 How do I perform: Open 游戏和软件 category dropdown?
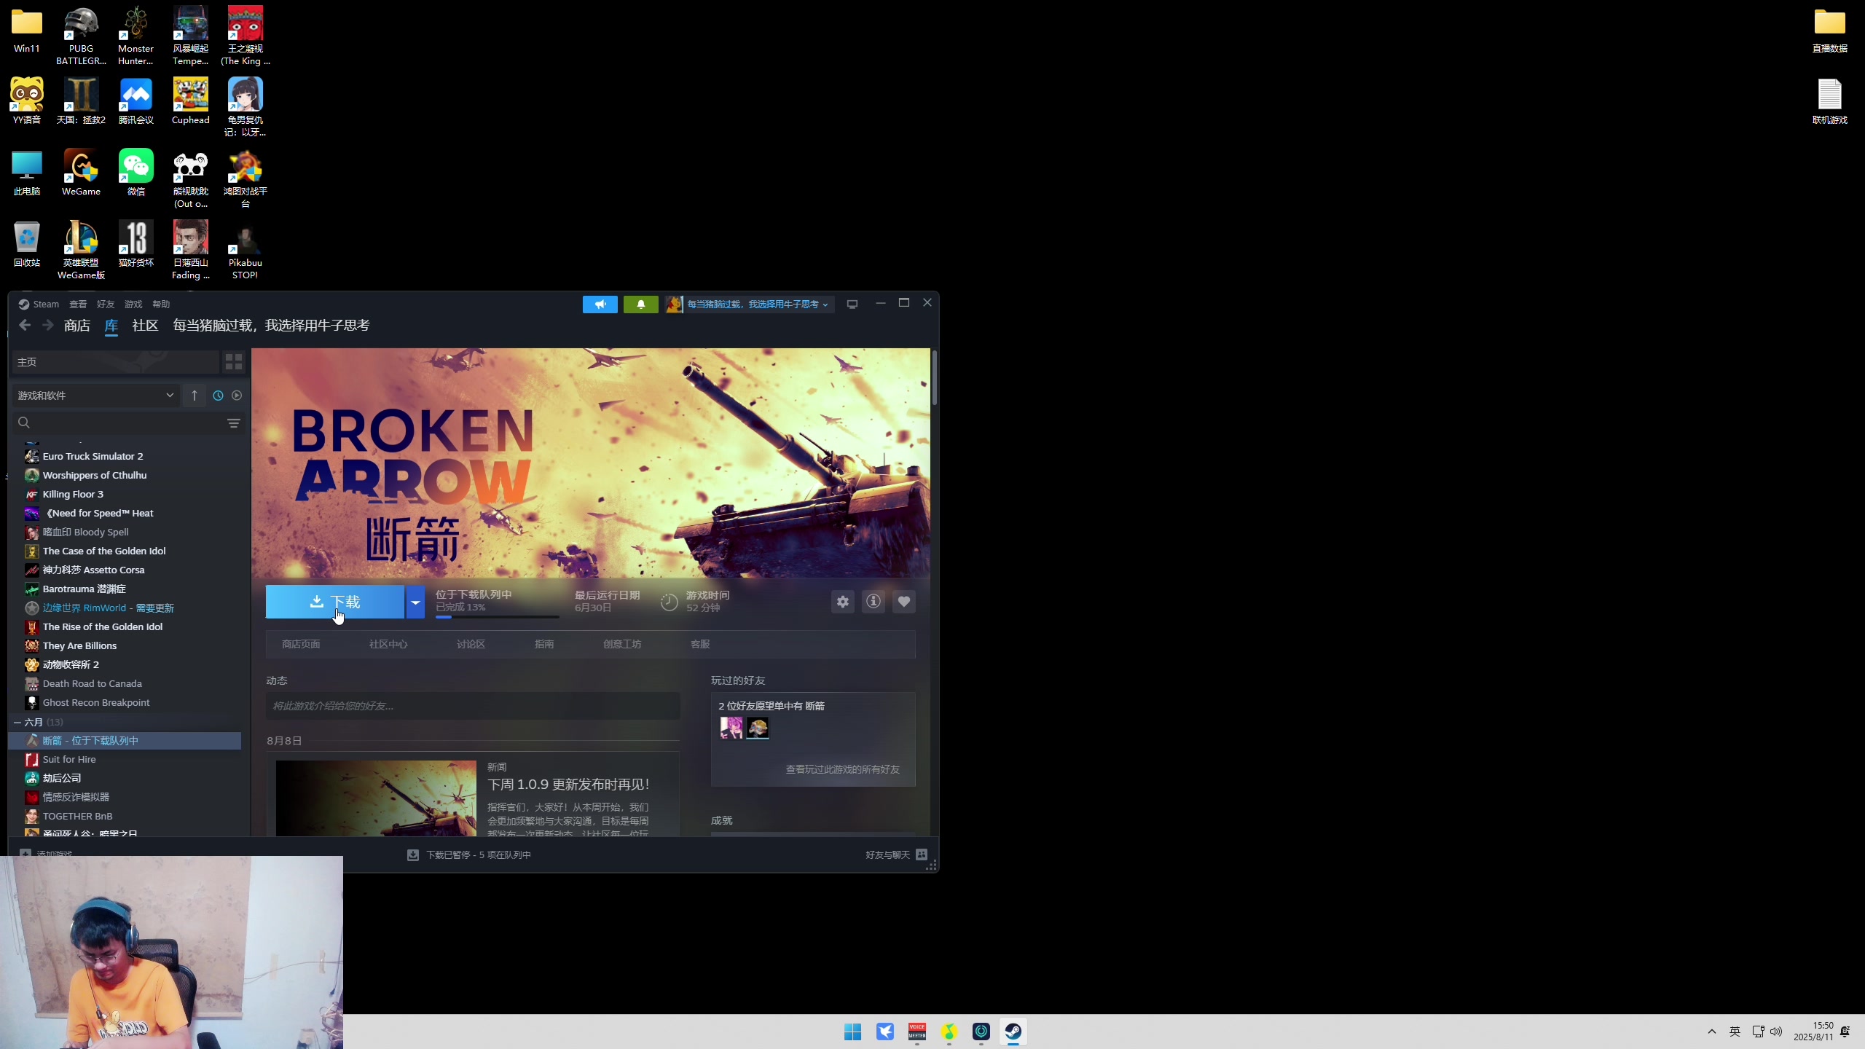click(95, 396)
